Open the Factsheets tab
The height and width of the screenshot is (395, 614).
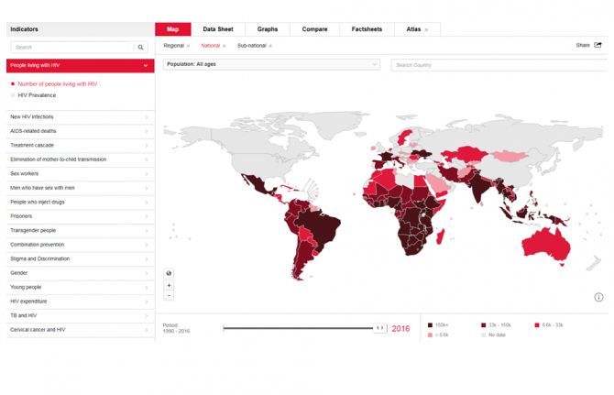click(x=367, y=29)
